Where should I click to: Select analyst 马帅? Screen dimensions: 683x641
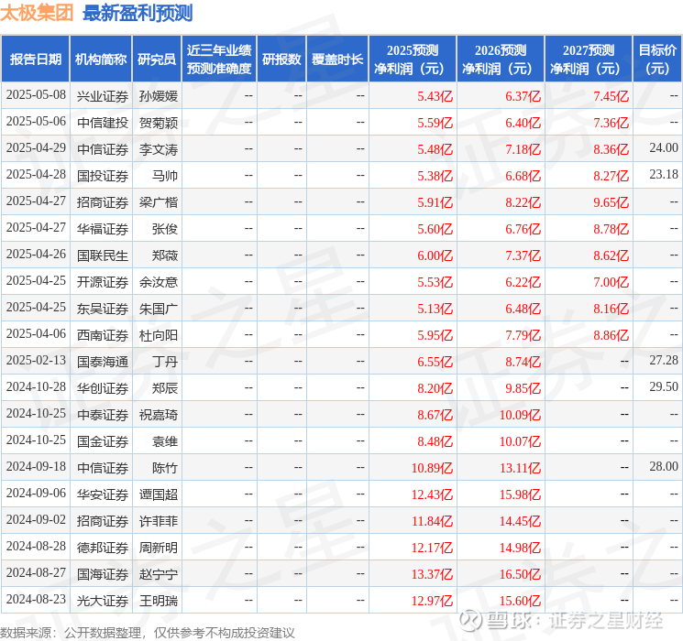click(x=165, y=176)
